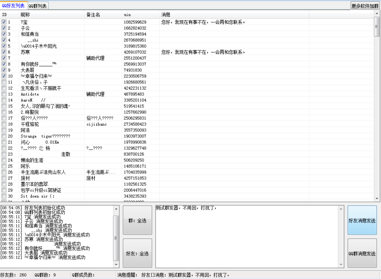
Task: Select nickname 包学ci升级ci驾驶证
Action: [x=41, y=190]
